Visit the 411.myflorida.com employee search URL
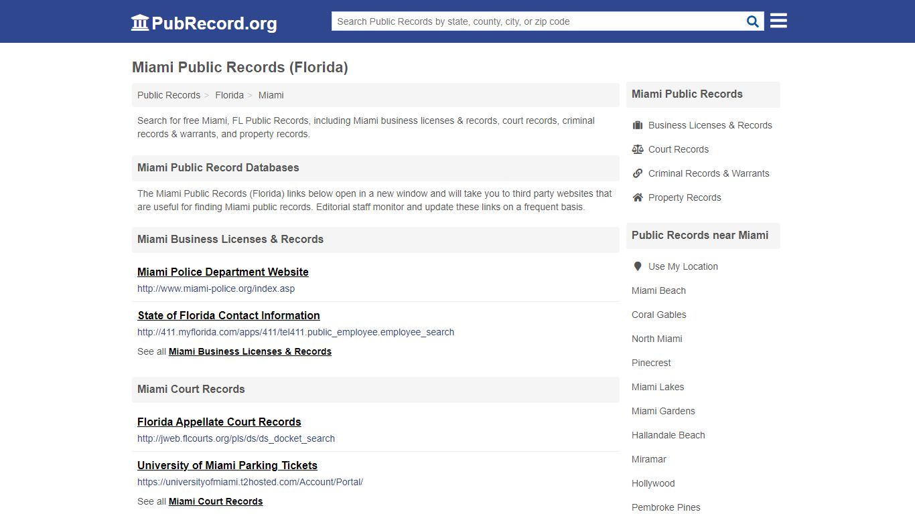915x514 pixels. click(295, 332)
